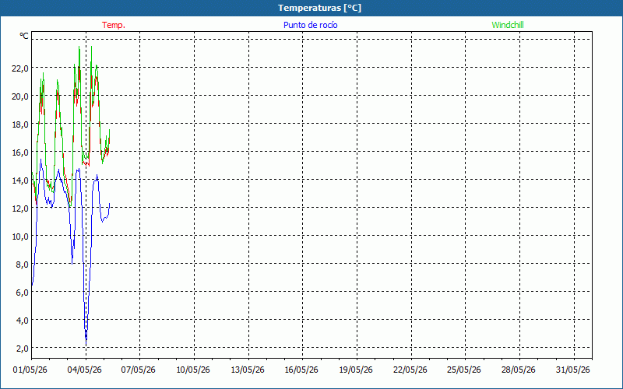The height and width of the screenshot is (389, 623).
Task: Click the 'Temperaturas [°C]' chart title
Action: 319,8
